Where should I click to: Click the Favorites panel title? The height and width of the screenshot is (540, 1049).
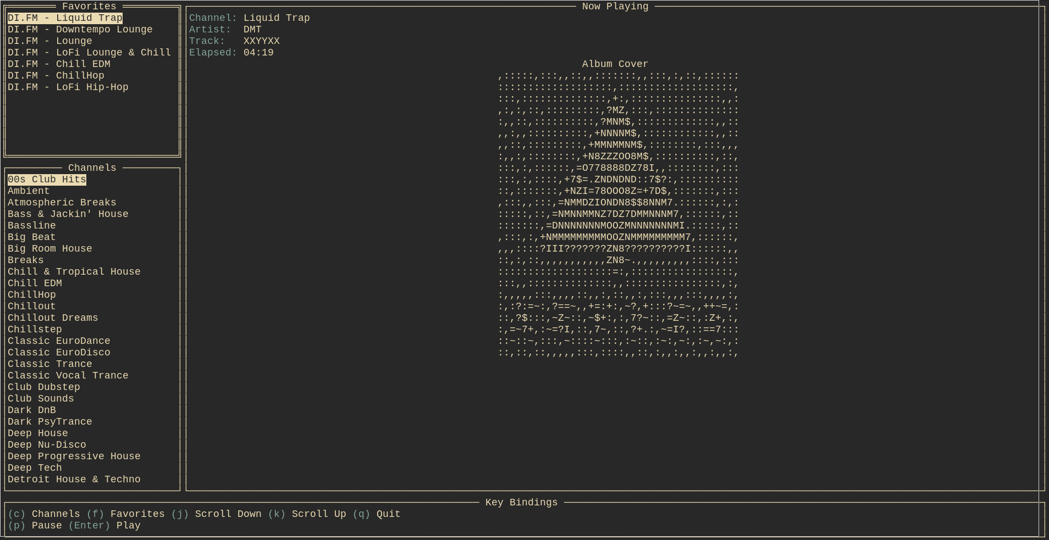[x=89, y=6]
